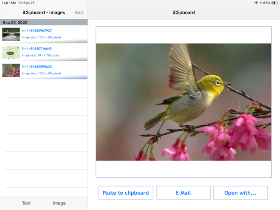Screen dimensions: 280x210
Task: Click the Sep 25, 2020 section header
Action: (44, 22)
